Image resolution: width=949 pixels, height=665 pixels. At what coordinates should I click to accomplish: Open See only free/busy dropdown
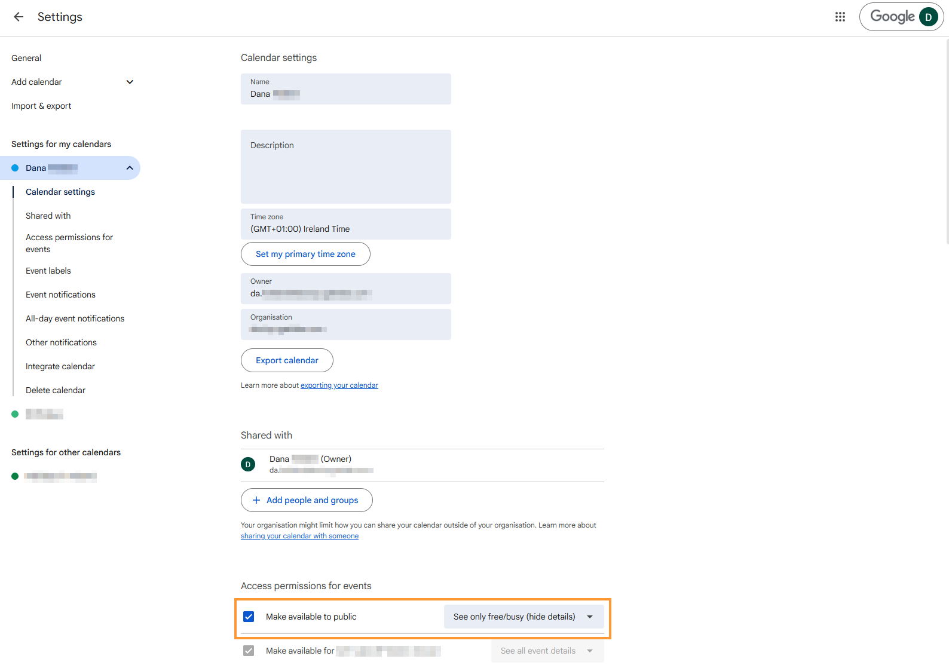524,617
